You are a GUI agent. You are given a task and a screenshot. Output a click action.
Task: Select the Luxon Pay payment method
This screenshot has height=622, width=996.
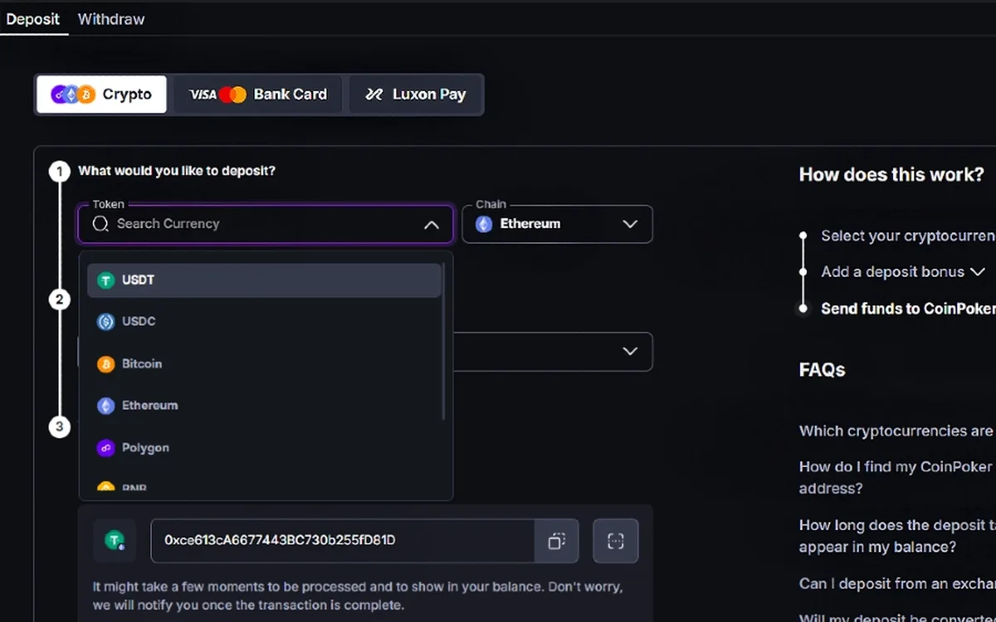pyautogui.click(x=415, y=95)
